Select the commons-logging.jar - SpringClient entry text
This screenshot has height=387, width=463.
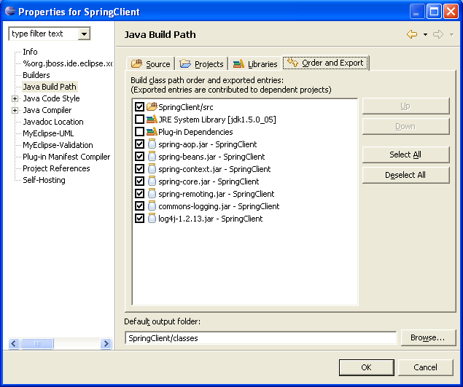219,206
